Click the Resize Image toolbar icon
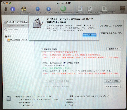The width and height of the screenshot is (127, 110). click(105, 8)
